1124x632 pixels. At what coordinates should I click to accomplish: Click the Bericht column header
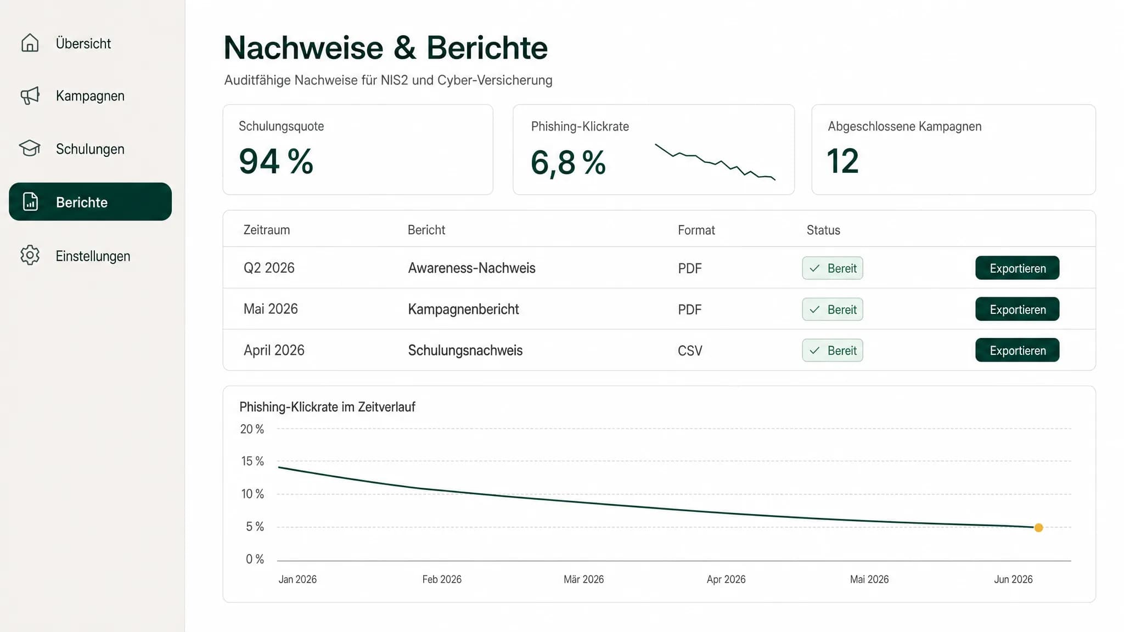pyautogui.click(x=426, y=230)
